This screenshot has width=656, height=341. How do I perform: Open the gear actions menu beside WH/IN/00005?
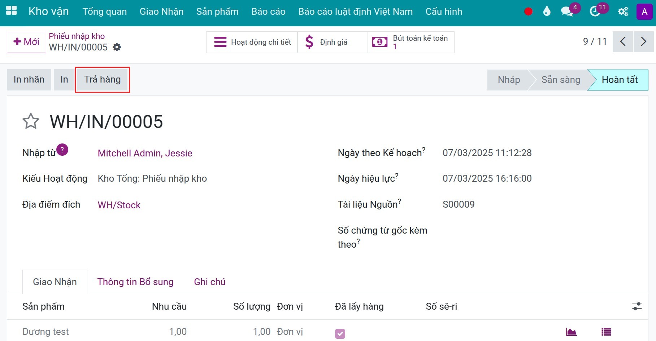click(117, 47)
